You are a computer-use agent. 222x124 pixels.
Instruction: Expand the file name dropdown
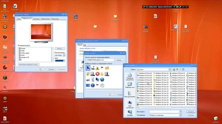180,112
